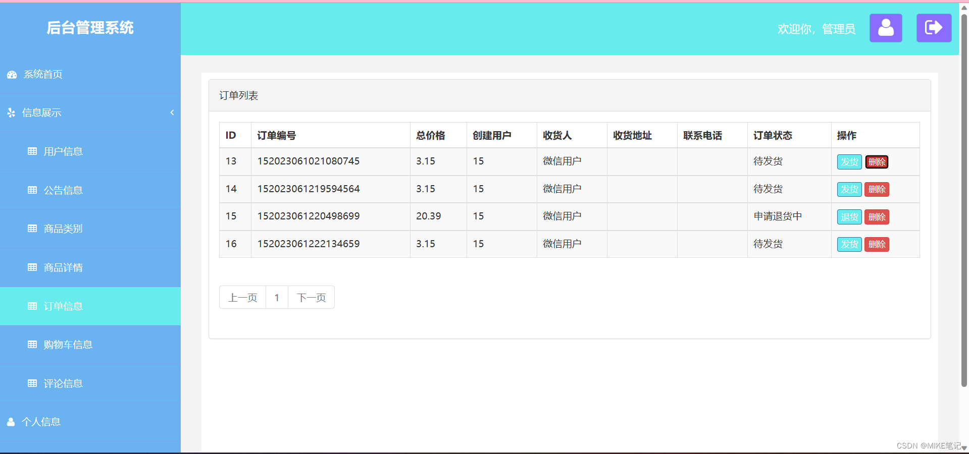Click order number 152023061220498699
969x454 pixels.
click(309, 216)
